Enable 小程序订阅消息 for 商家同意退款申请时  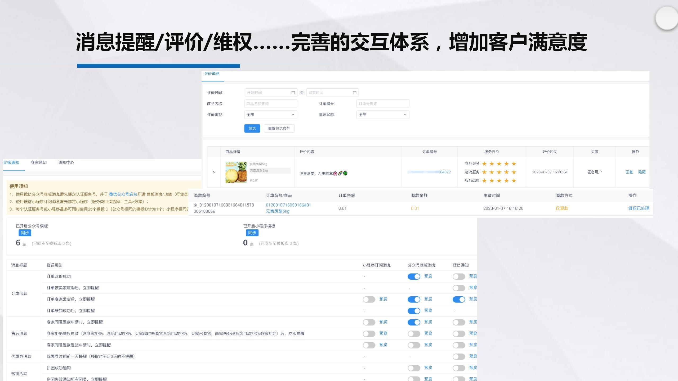pyautogui.click(x=369, y=322)
